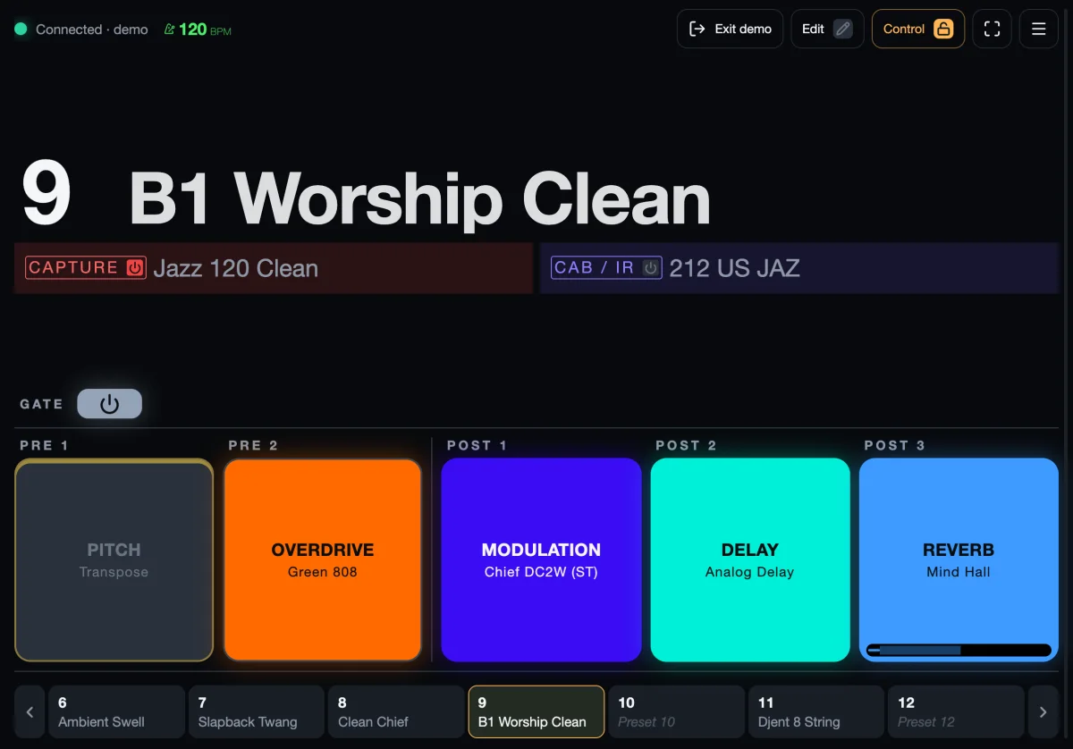Screen dimensions: 1073x749
Task: Click the B1 Worship Clean preset title
Action: click(419, 198)
